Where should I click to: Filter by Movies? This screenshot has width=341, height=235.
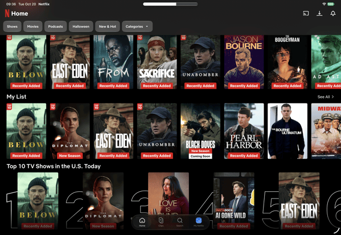coord(33,27)
